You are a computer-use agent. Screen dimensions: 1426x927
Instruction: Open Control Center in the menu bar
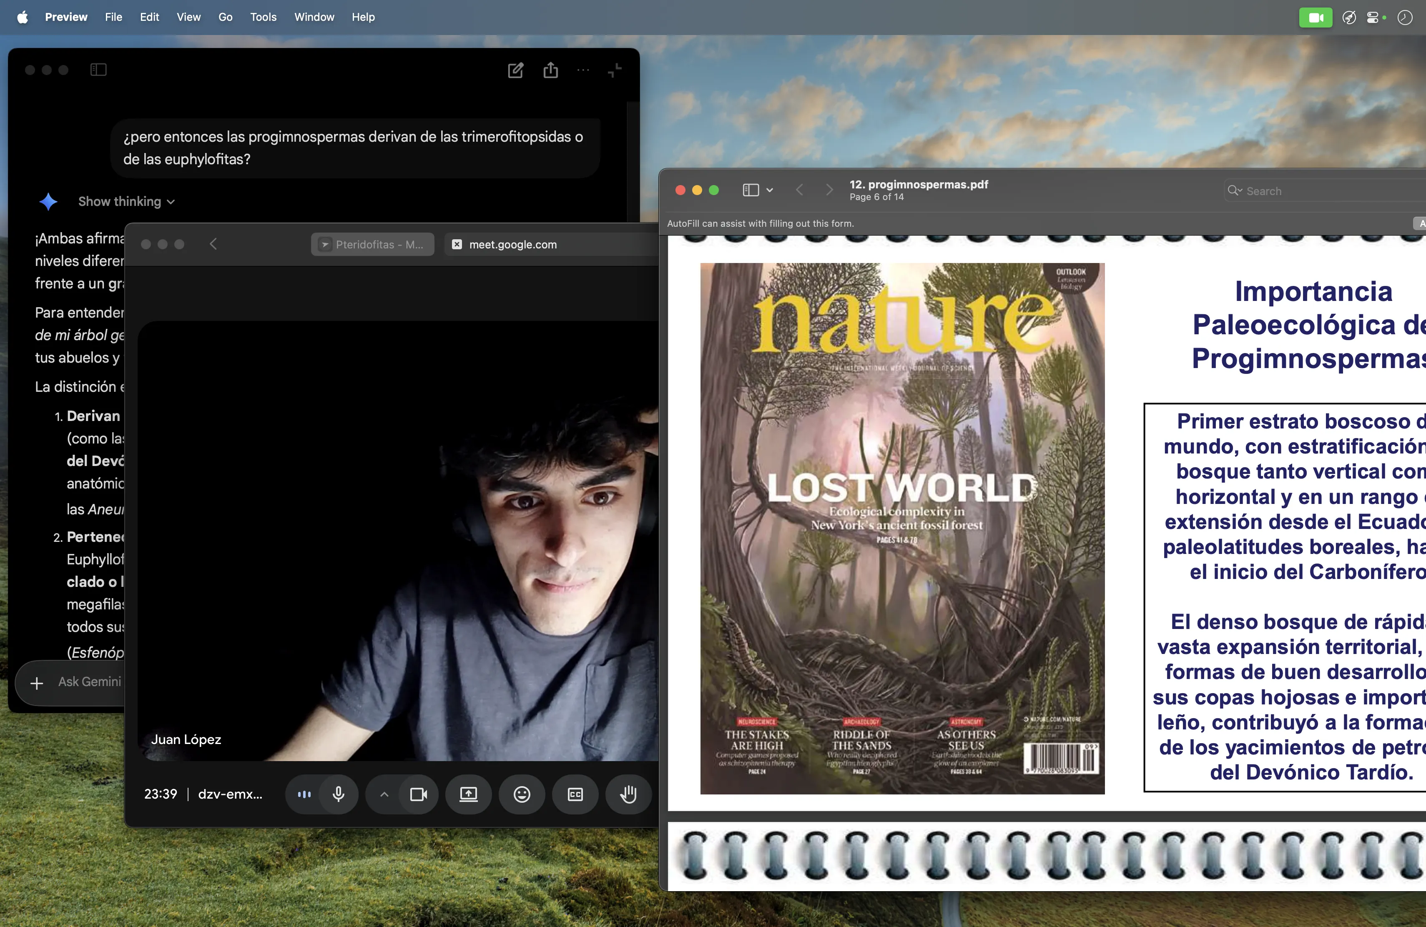click(1373, 18)
